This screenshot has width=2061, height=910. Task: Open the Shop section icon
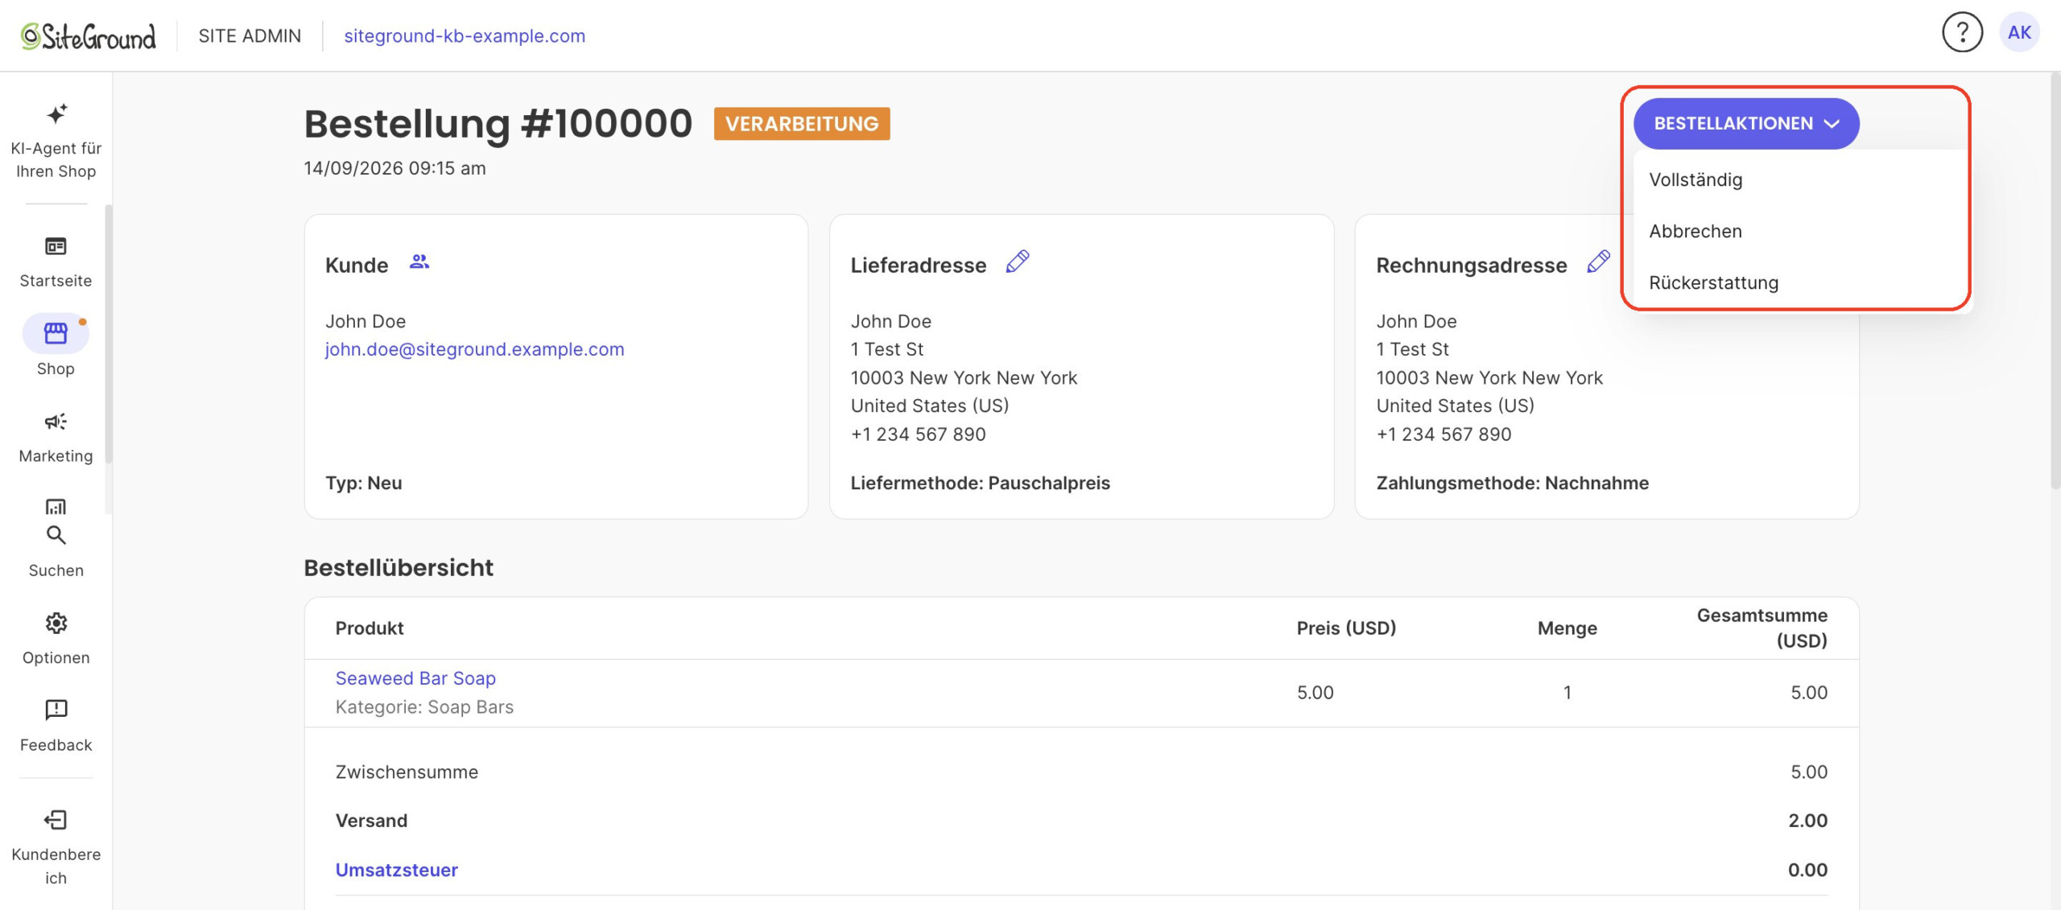pos(56,333)
